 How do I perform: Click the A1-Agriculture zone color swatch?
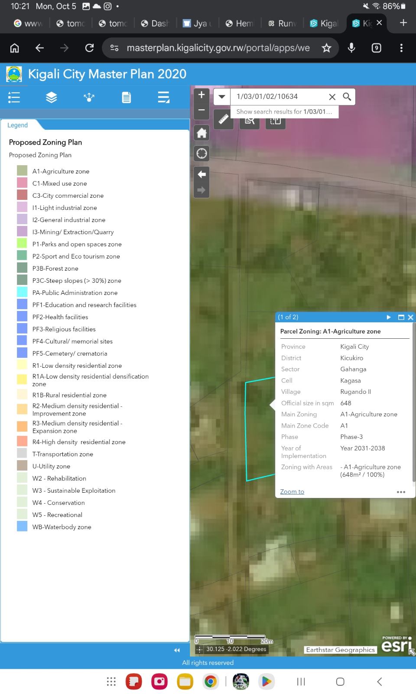22,171
